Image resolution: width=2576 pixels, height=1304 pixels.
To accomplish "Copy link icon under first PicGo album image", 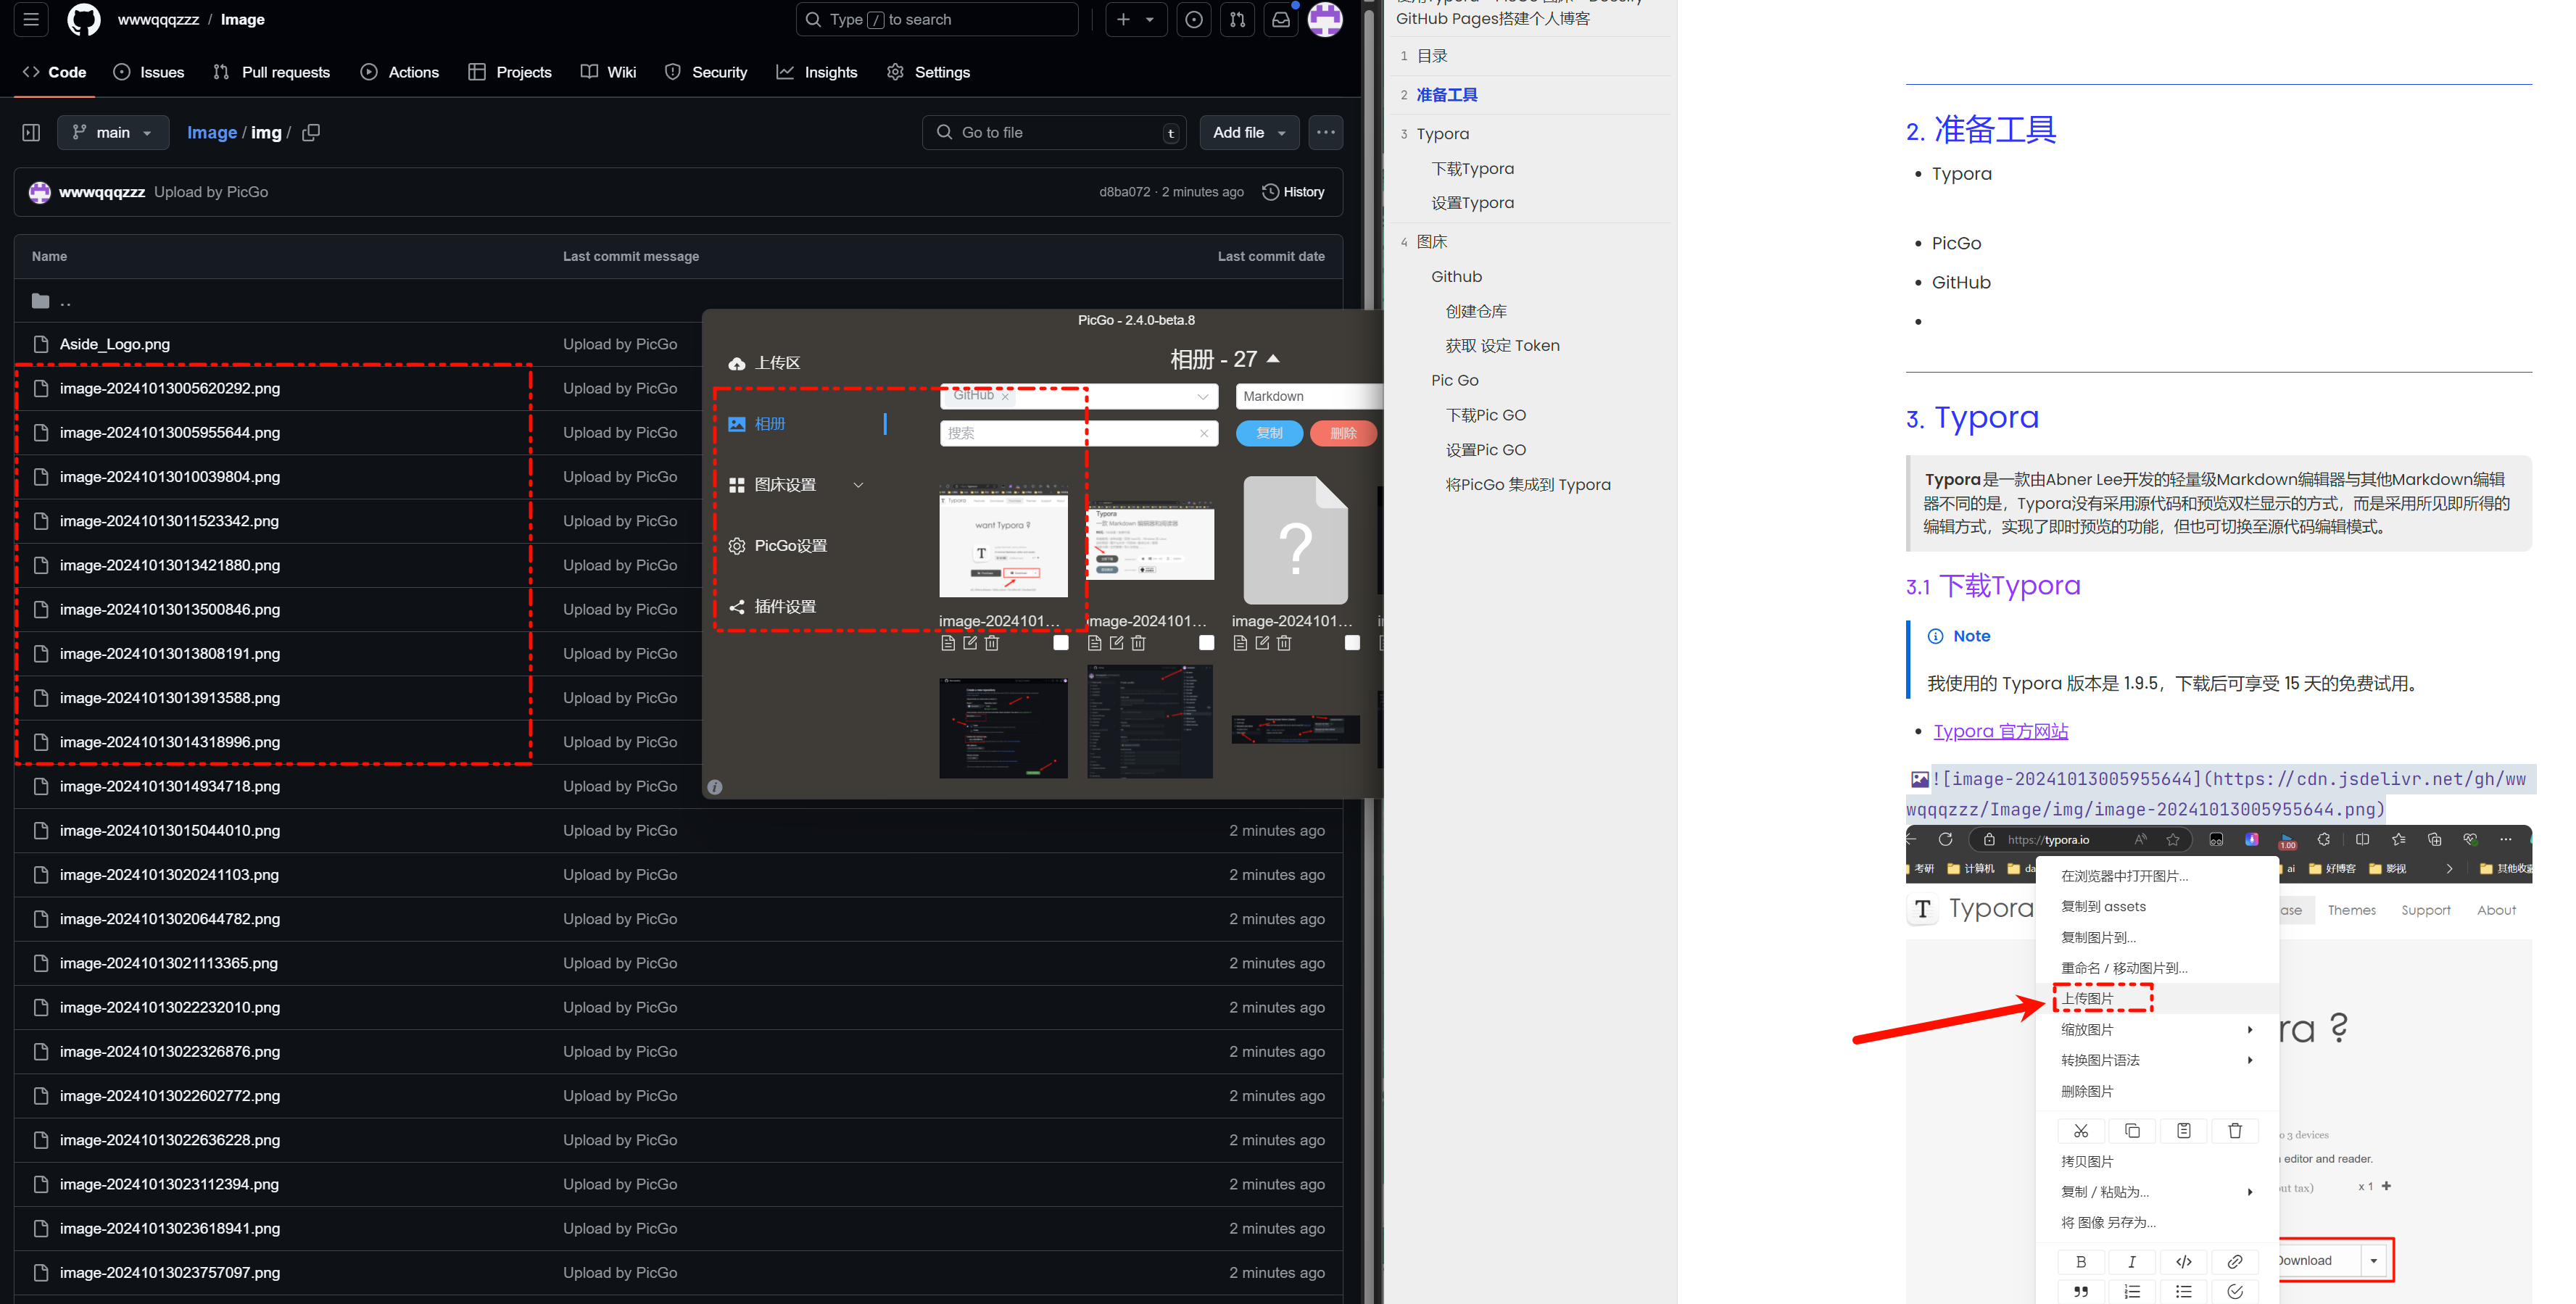I will tap(948, 643).
